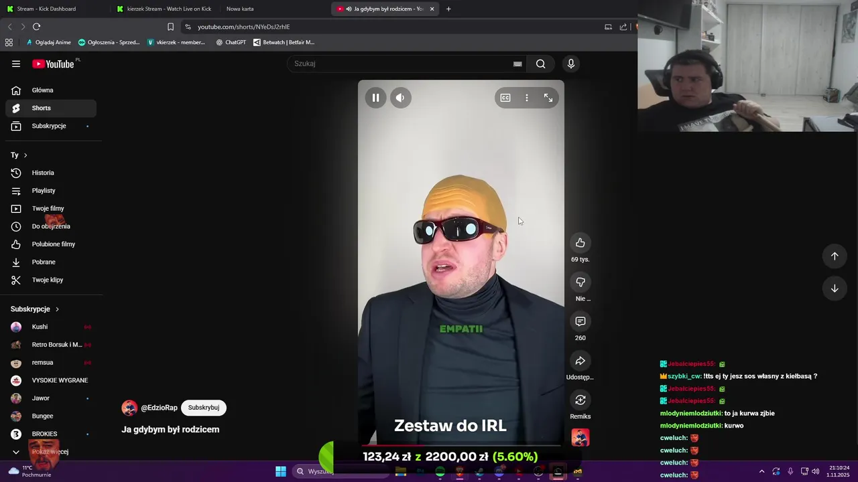Viewport: 858px width, 482px height.
Task: Open the BROKIES channel
Action: pos(51,434)
